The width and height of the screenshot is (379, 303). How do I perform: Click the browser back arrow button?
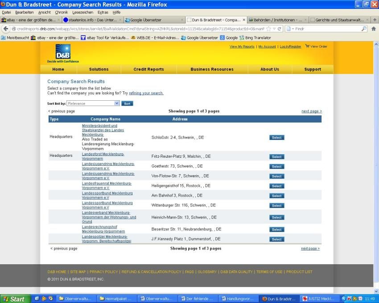(5, 29)
